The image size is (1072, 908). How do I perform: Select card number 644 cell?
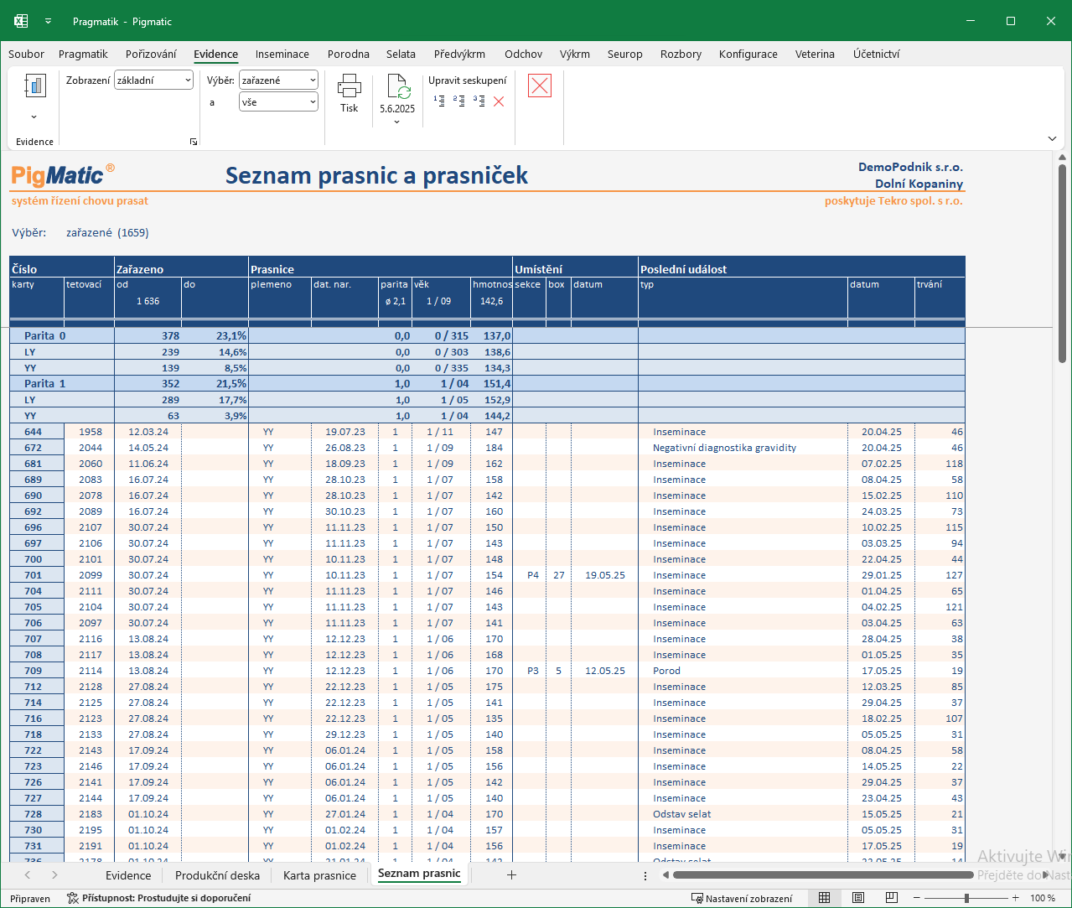pyautogui.click(x=37, y=432)
